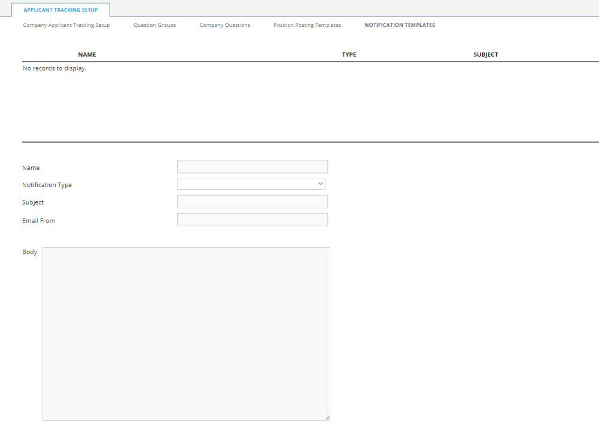Sort by the SUBJECT column header

click(485, 54)
